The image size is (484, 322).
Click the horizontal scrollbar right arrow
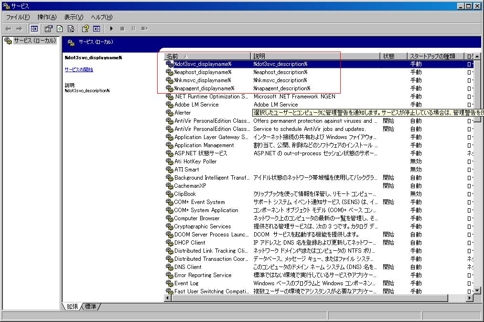470,298
